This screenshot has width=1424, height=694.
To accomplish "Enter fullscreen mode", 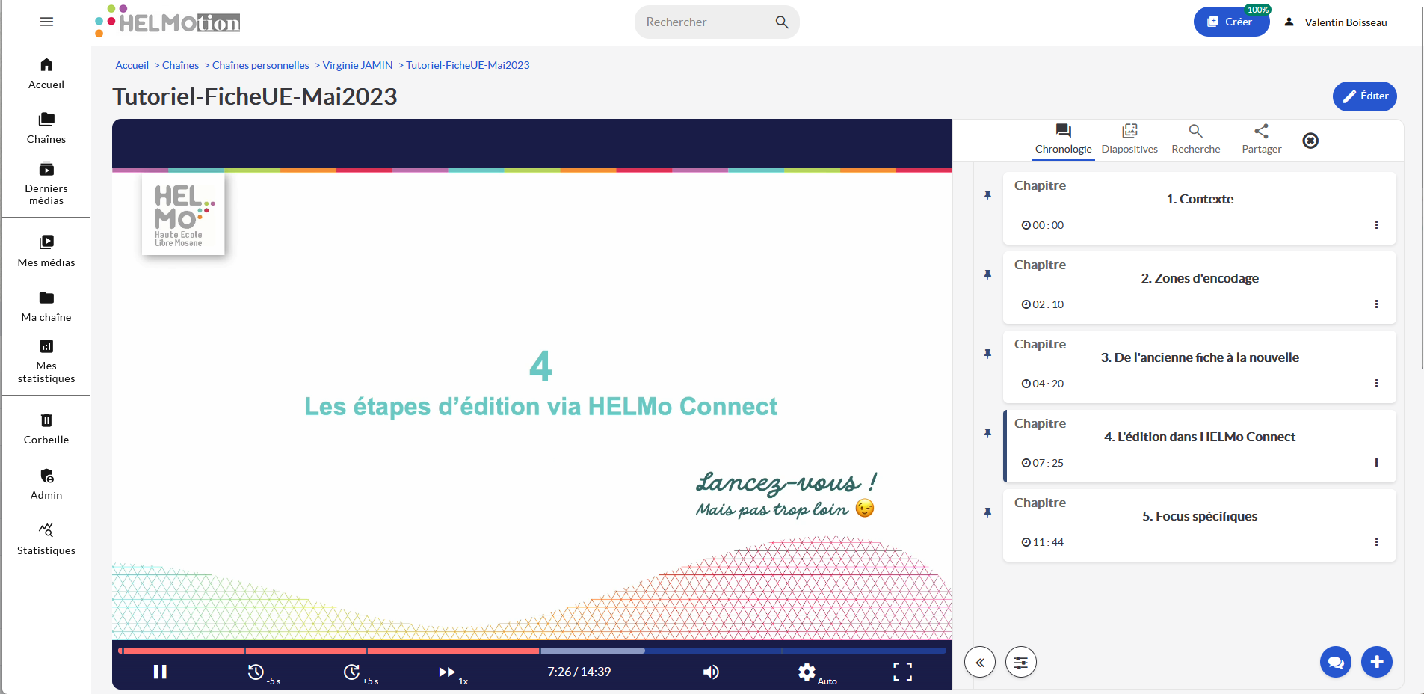I will coord(902,672).
